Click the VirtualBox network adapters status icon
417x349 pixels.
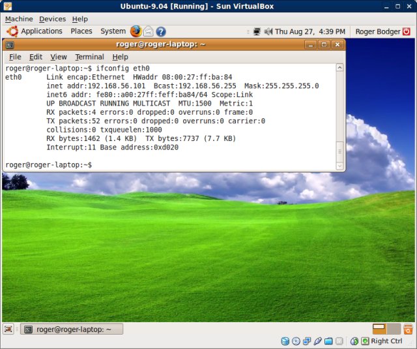(307, 341)
